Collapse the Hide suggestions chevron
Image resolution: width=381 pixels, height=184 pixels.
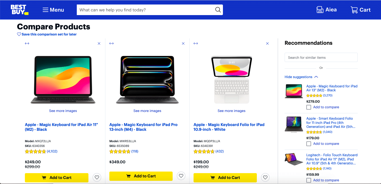[316, 77]
